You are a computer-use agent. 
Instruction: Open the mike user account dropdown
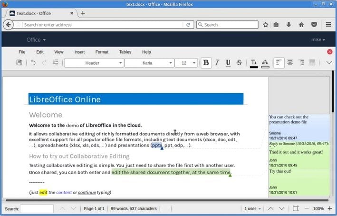tap(318, 39)
